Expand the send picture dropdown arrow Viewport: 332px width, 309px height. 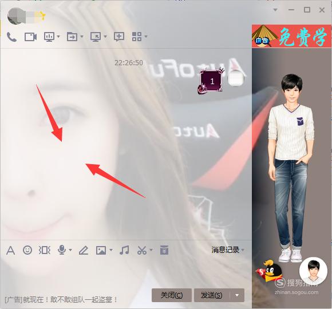tap(111, 250)
